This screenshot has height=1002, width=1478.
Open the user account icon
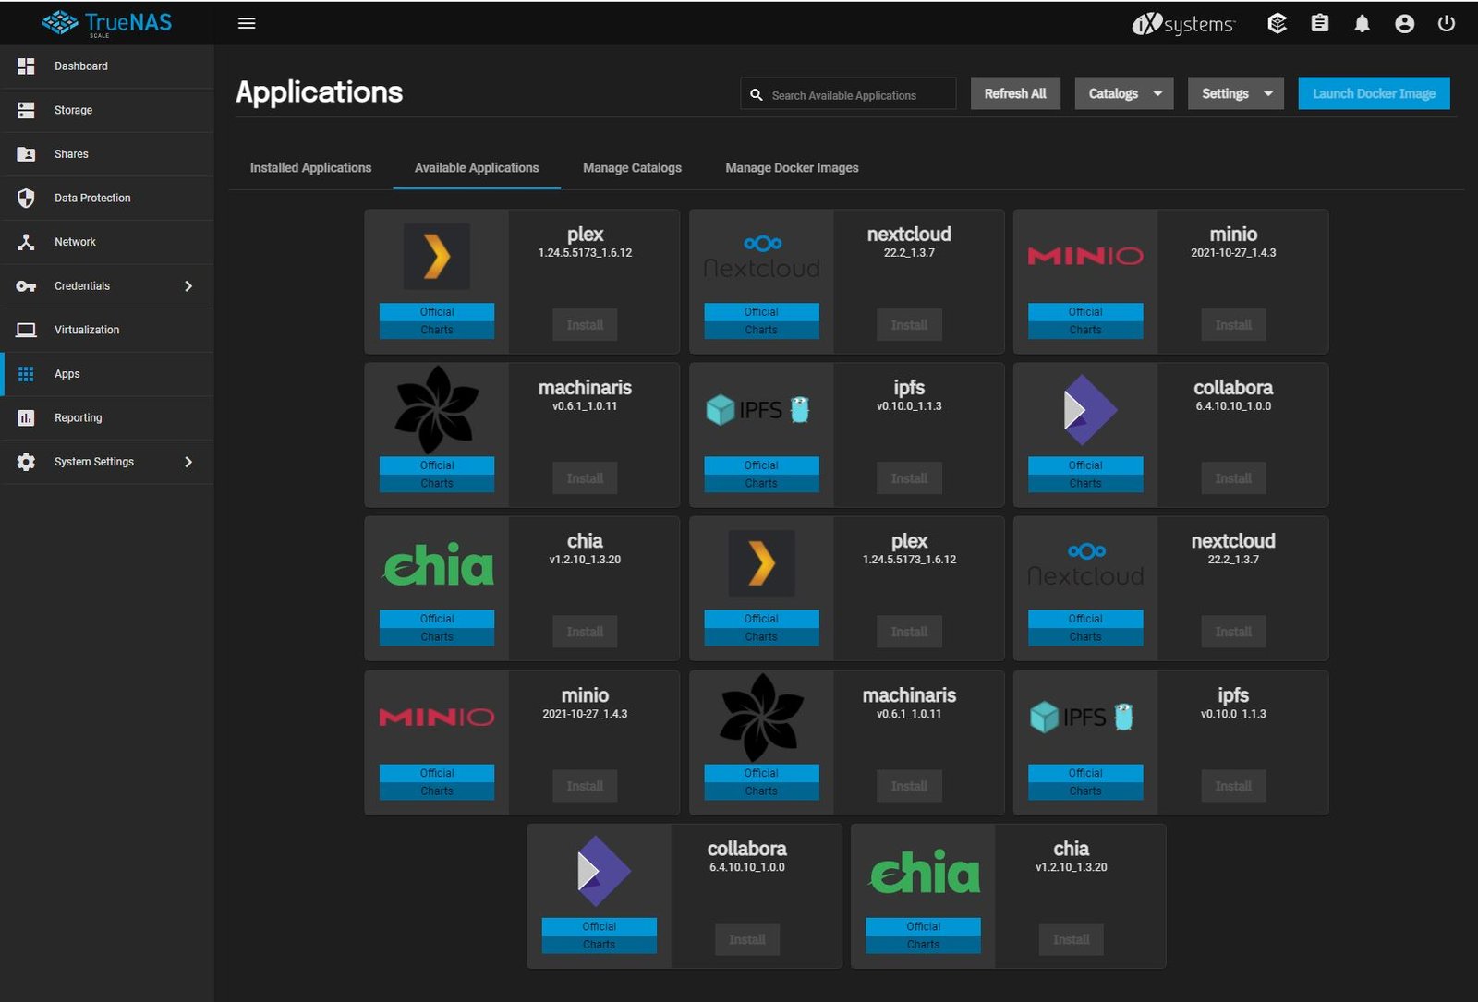(x=1404, y=23)
